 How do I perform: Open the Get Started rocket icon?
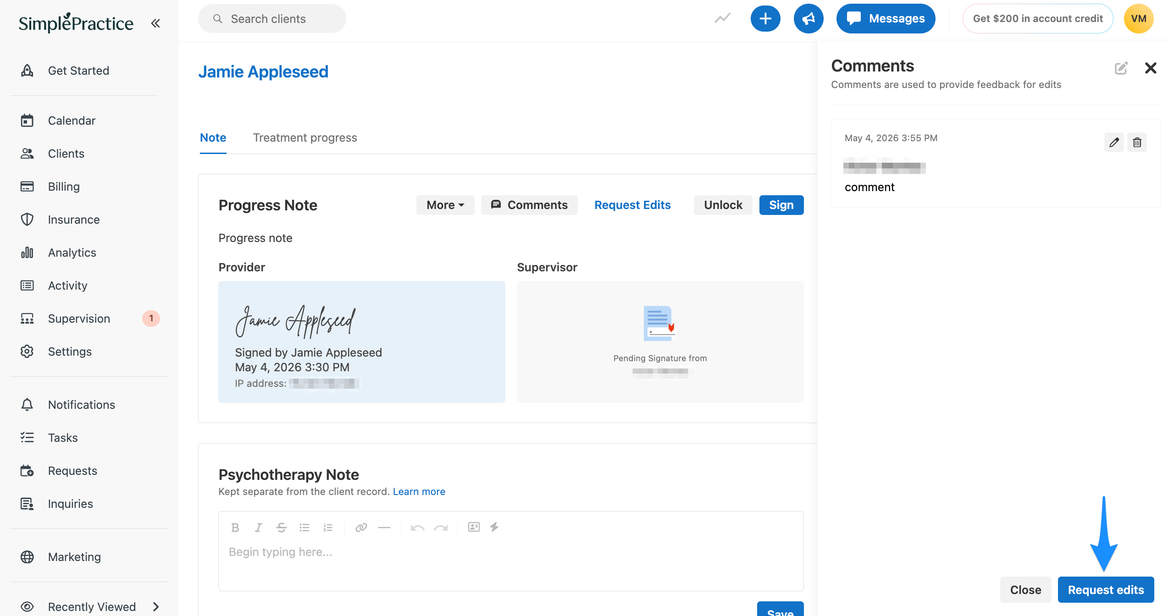[27, 71]
